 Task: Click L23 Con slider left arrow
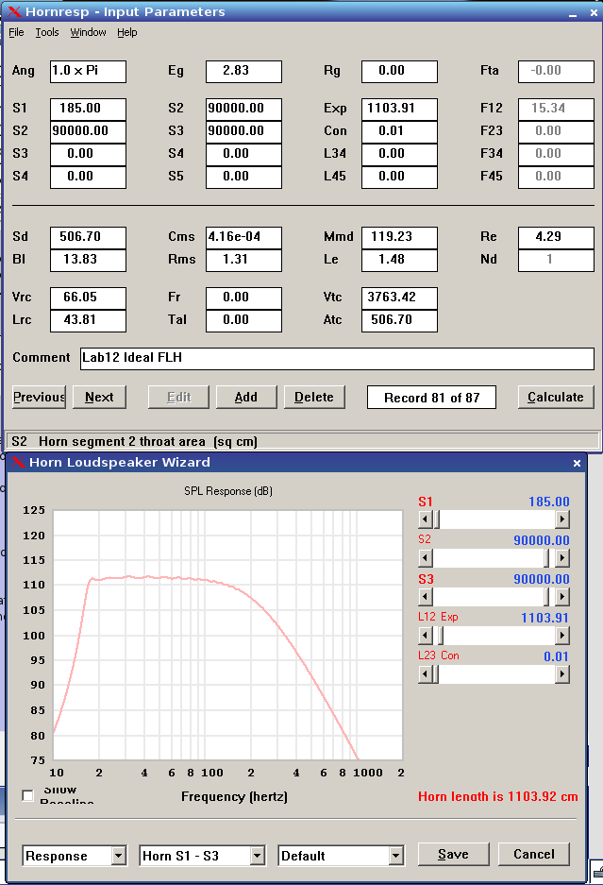pos(426,674)
